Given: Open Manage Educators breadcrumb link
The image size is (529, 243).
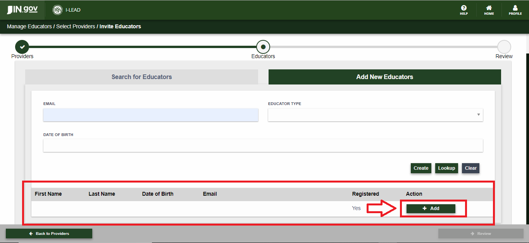Looking at the screenshot, I should (29, 27).
